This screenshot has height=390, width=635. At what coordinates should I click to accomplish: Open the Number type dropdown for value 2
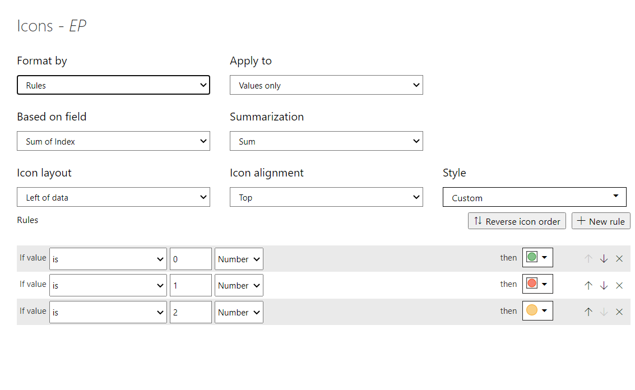[239, 312]
